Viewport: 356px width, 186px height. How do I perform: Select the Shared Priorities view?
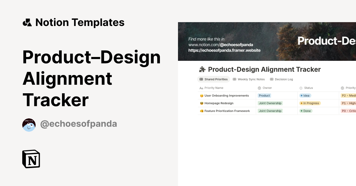214,79
